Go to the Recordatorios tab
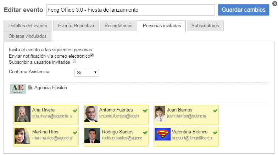The image size is (278, 155). 118,26
